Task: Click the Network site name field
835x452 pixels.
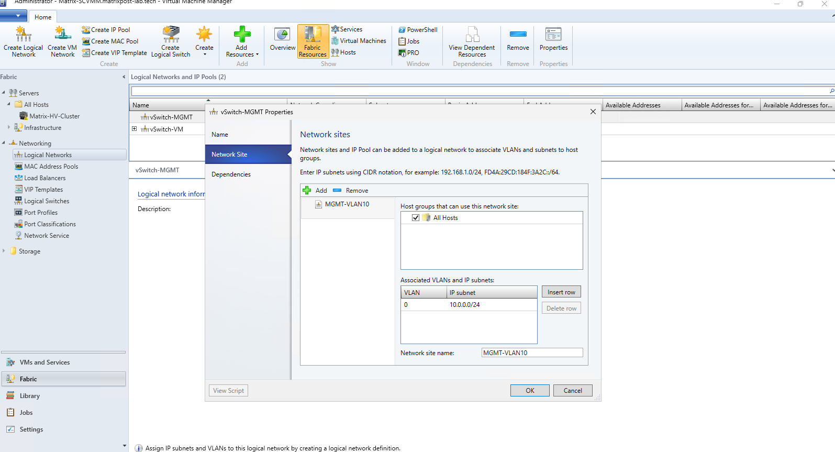Action: 532,353
